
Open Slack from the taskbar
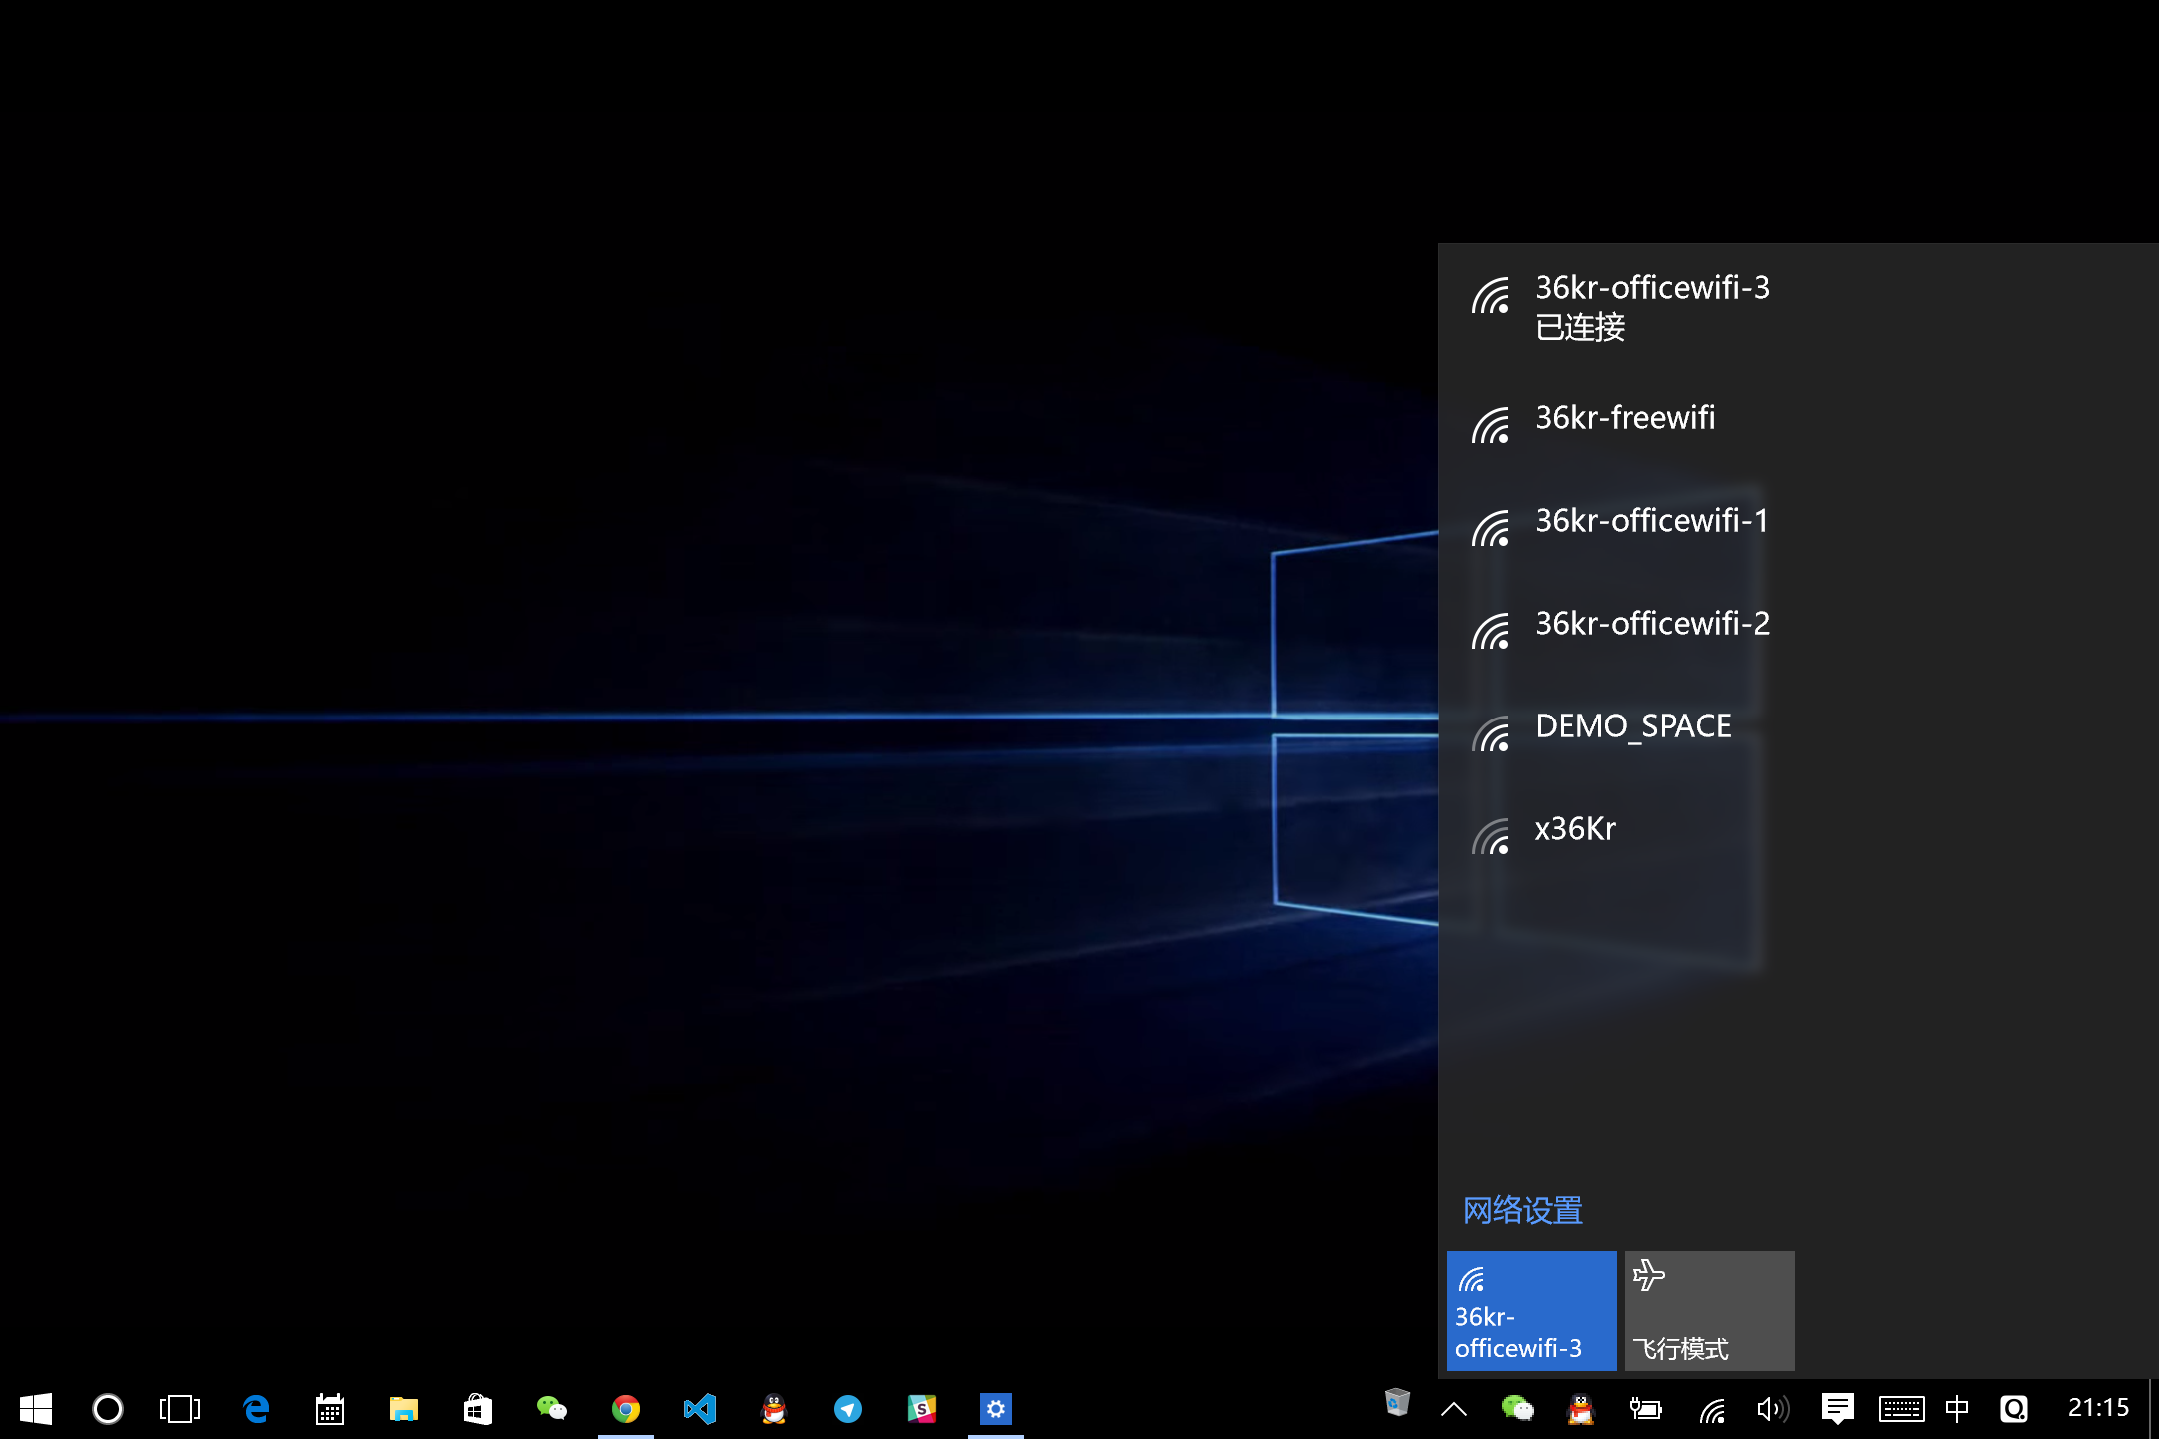point(921,1409)
